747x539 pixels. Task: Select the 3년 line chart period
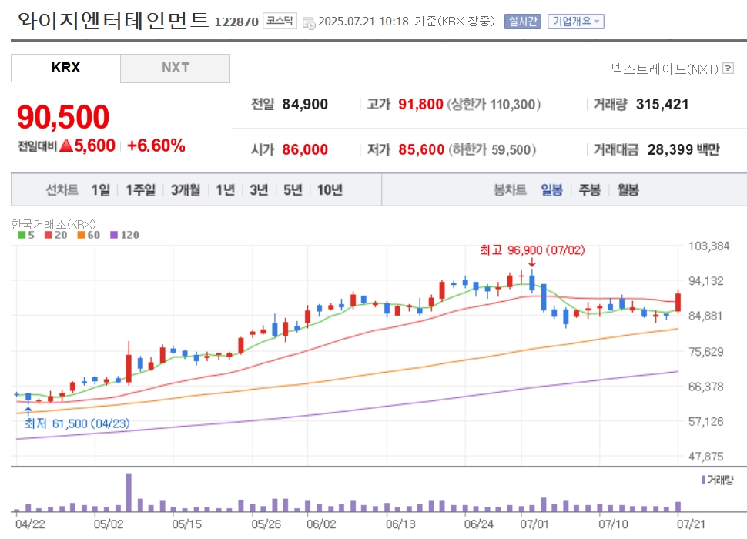pos(259,190)
